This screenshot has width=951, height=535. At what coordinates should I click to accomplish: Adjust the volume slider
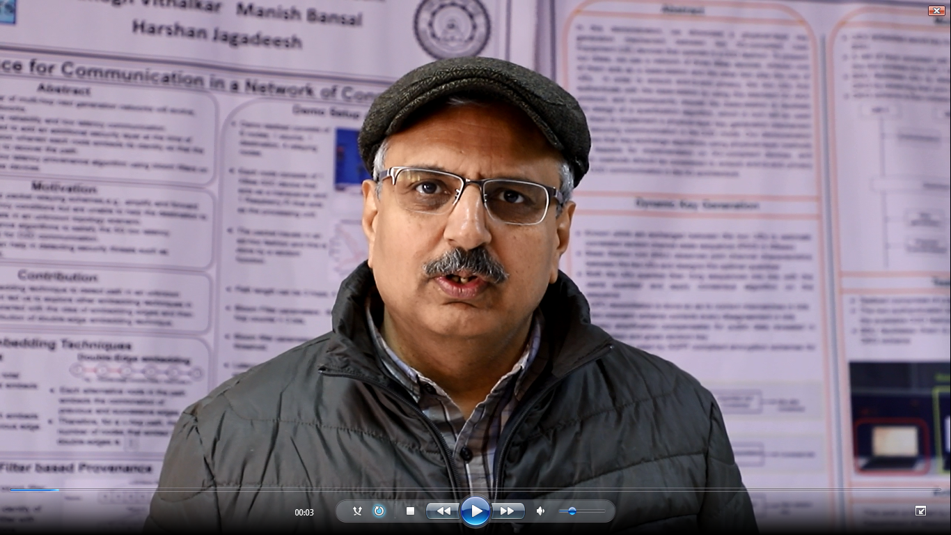click(x=582, y=511)
